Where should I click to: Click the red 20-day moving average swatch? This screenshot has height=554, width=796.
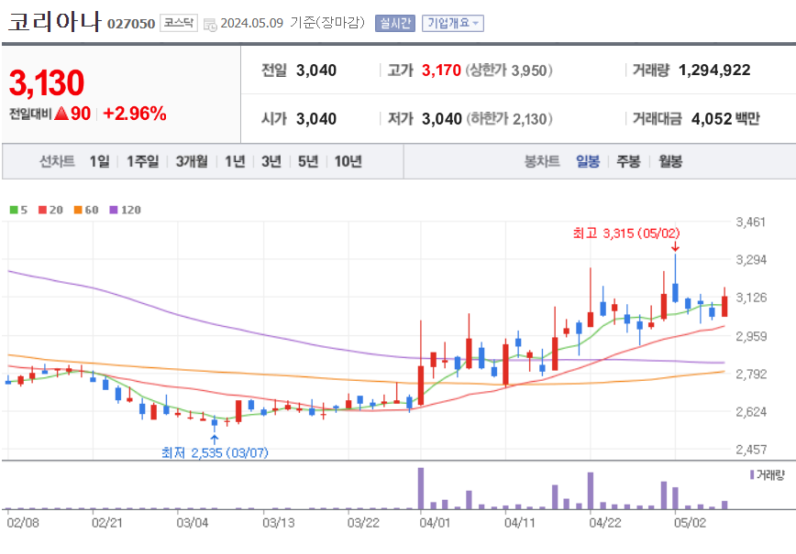coord(42,210)
